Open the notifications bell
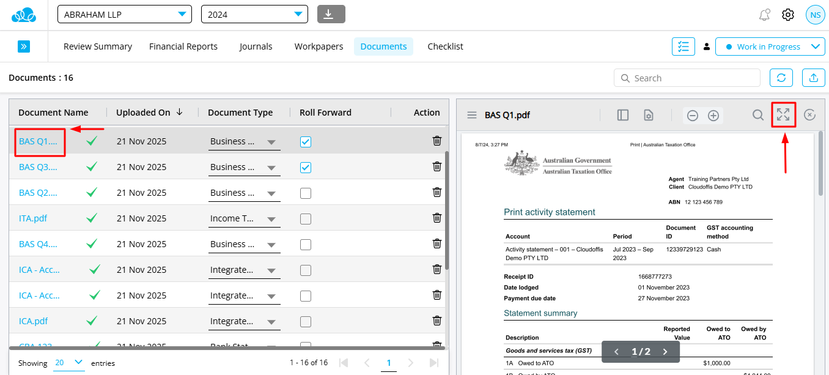The height and width of the screenshot is (375, 829). tap(764, 15)
